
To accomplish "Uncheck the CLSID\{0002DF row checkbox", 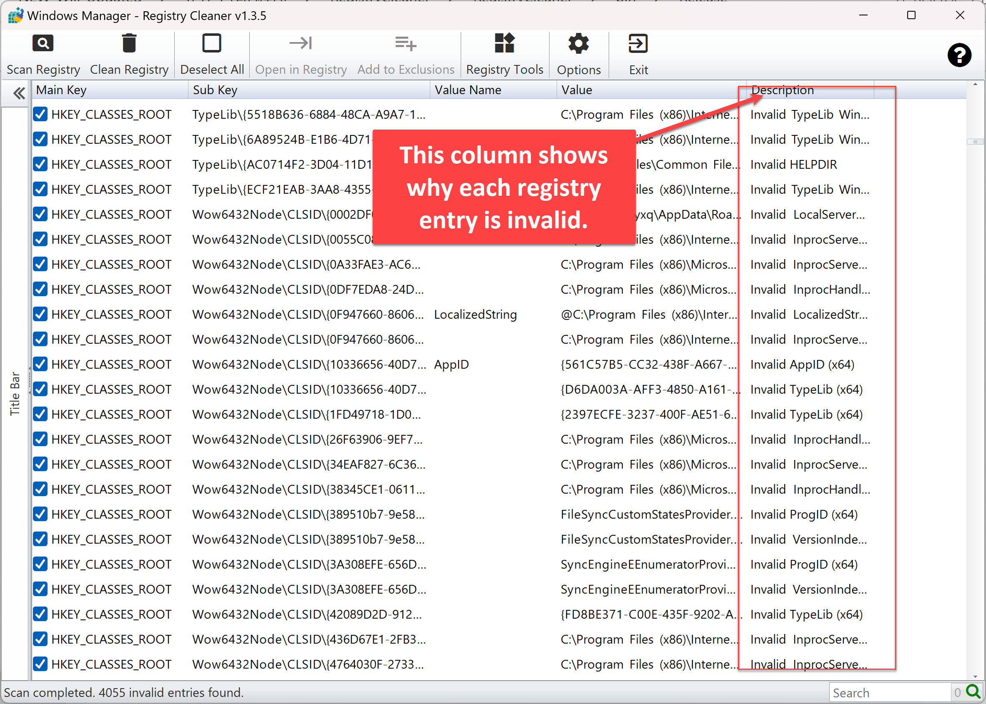I will pos(40,215).
